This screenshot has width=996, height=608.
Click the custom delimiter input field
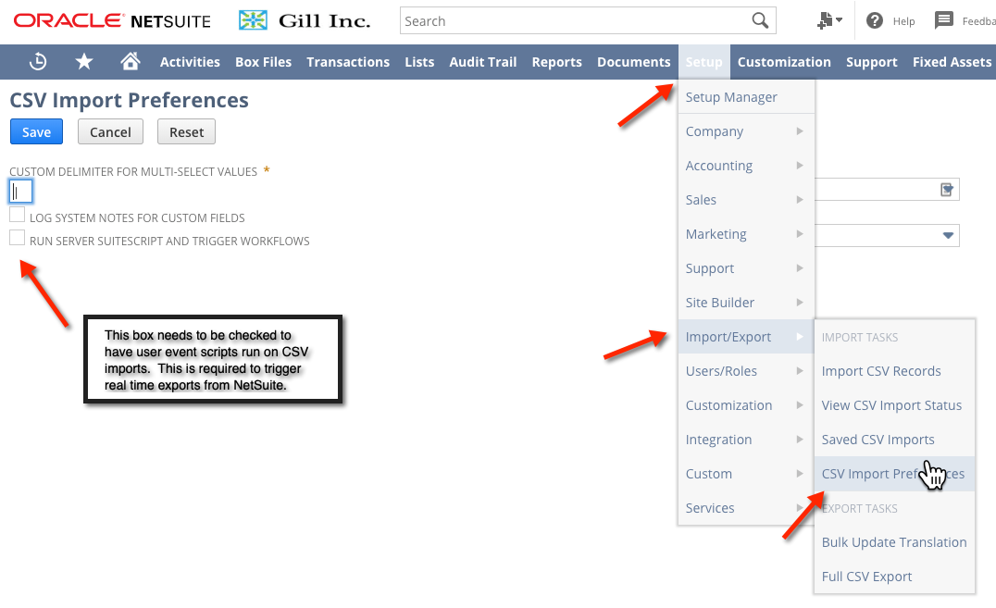[20, 192]
